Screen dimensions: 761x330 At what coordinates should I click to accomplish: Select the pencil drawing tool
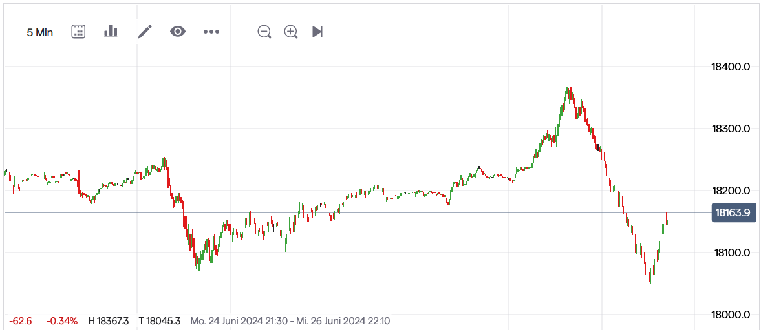pyautogui.click(x=145, y=31)
